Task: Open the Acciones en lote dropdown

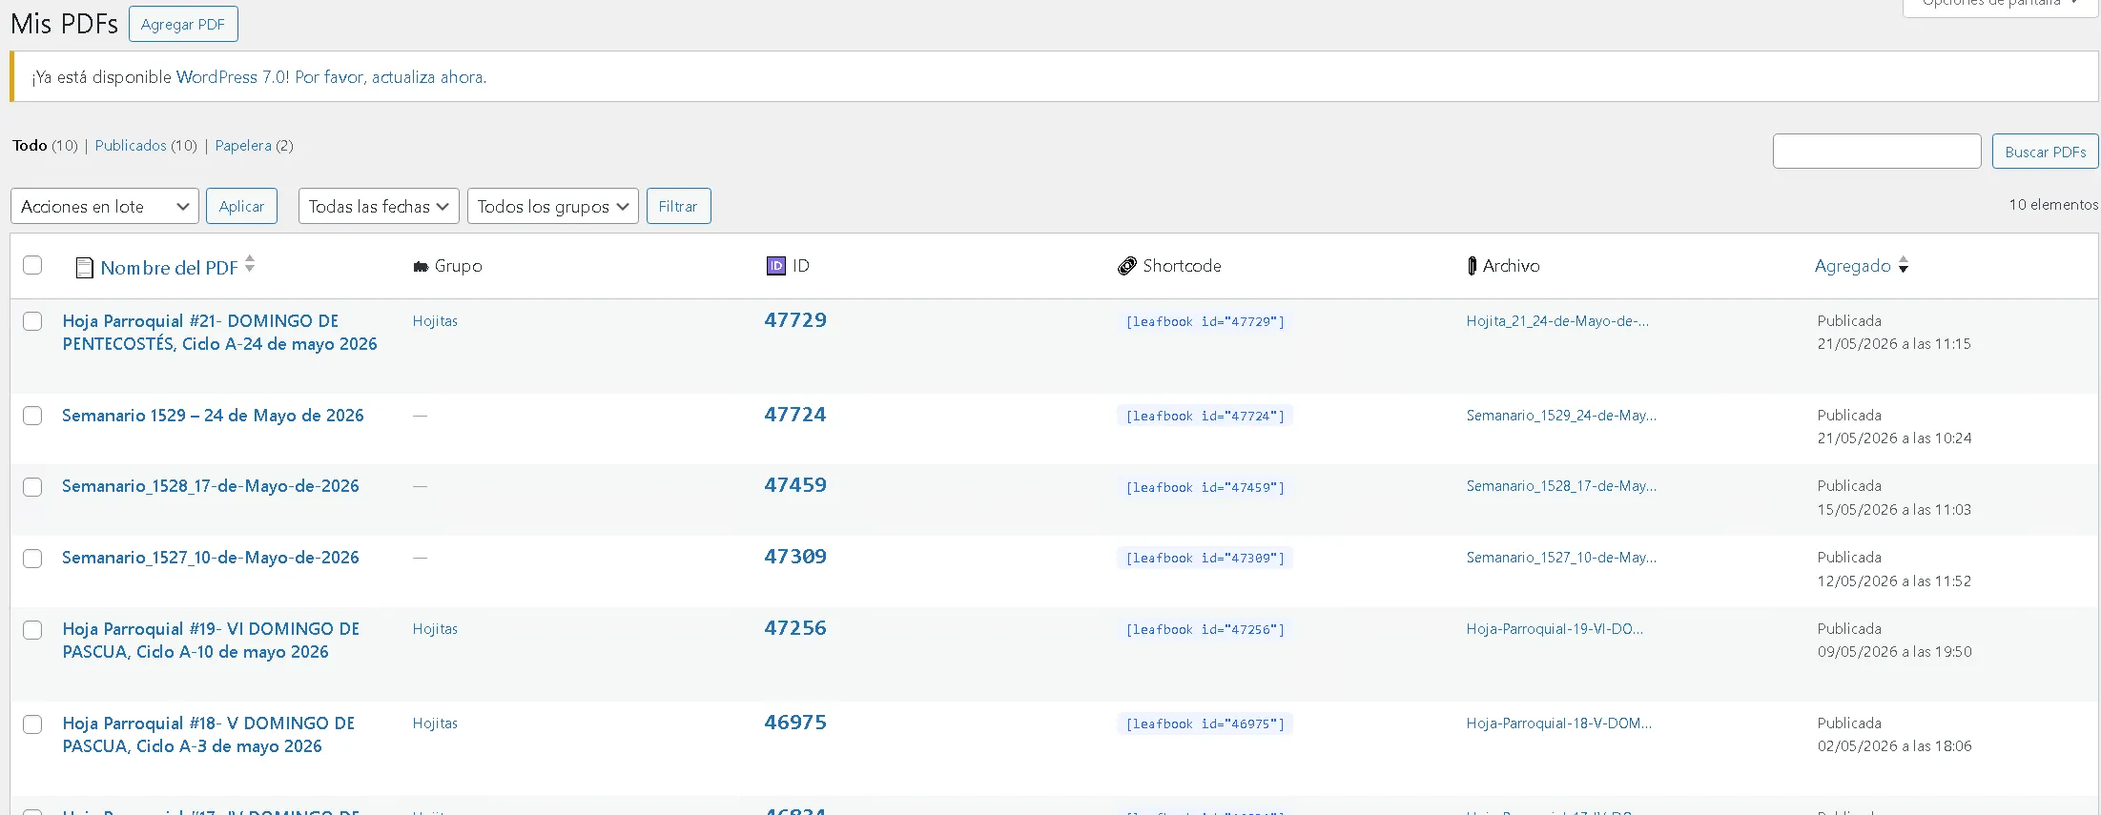Action: [105, 206]
